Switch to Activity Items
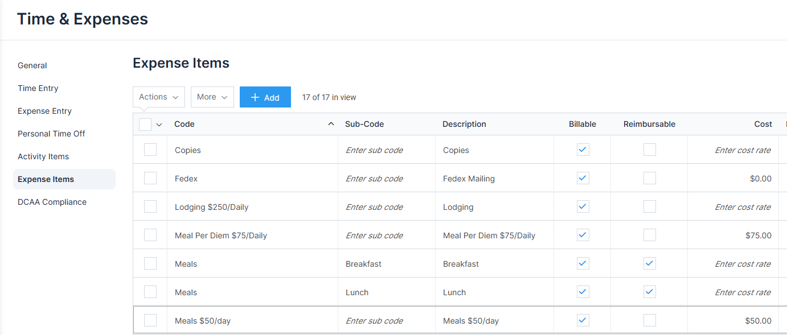 [43, 156]
